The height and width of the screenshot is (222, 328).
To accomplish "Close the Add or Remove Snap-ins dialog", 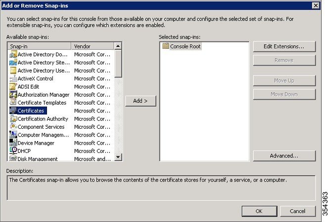I will [x=316, y=5].
